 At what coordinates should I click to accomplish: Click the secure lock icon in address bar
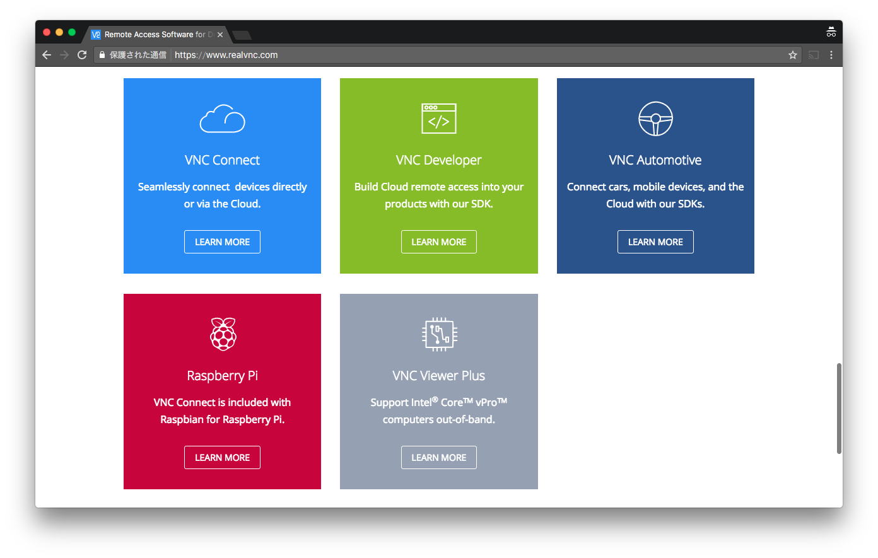click(x=102, y=55)
